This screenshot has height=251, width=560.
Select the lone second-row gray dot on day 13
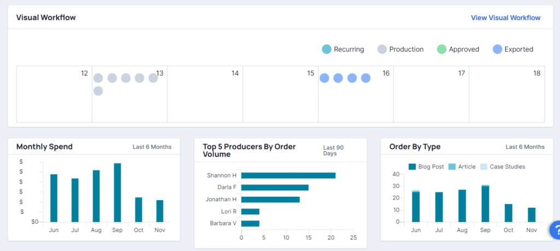(98, 91)
